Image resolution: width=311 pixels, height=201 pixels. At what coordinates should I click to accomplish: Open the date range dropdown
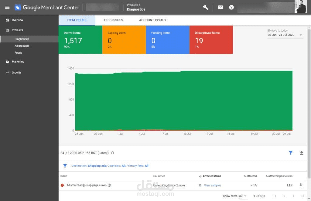click(285, 35)
